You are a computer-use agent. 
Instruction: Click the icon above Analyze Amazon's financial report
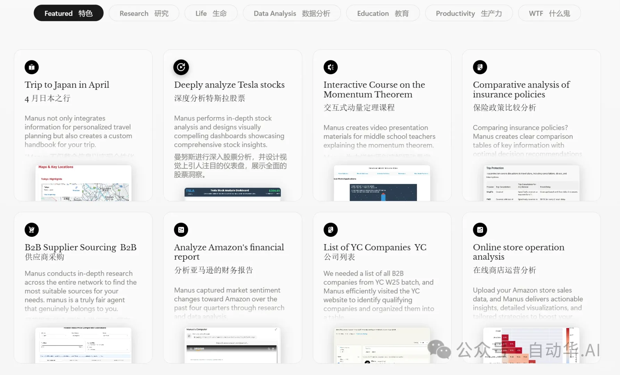tap(181, 230)
